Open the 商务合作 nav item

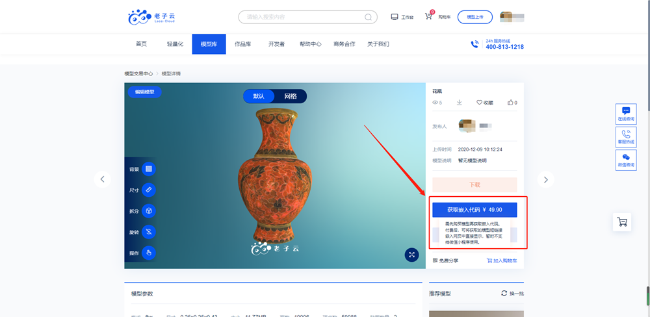point(344,44)
